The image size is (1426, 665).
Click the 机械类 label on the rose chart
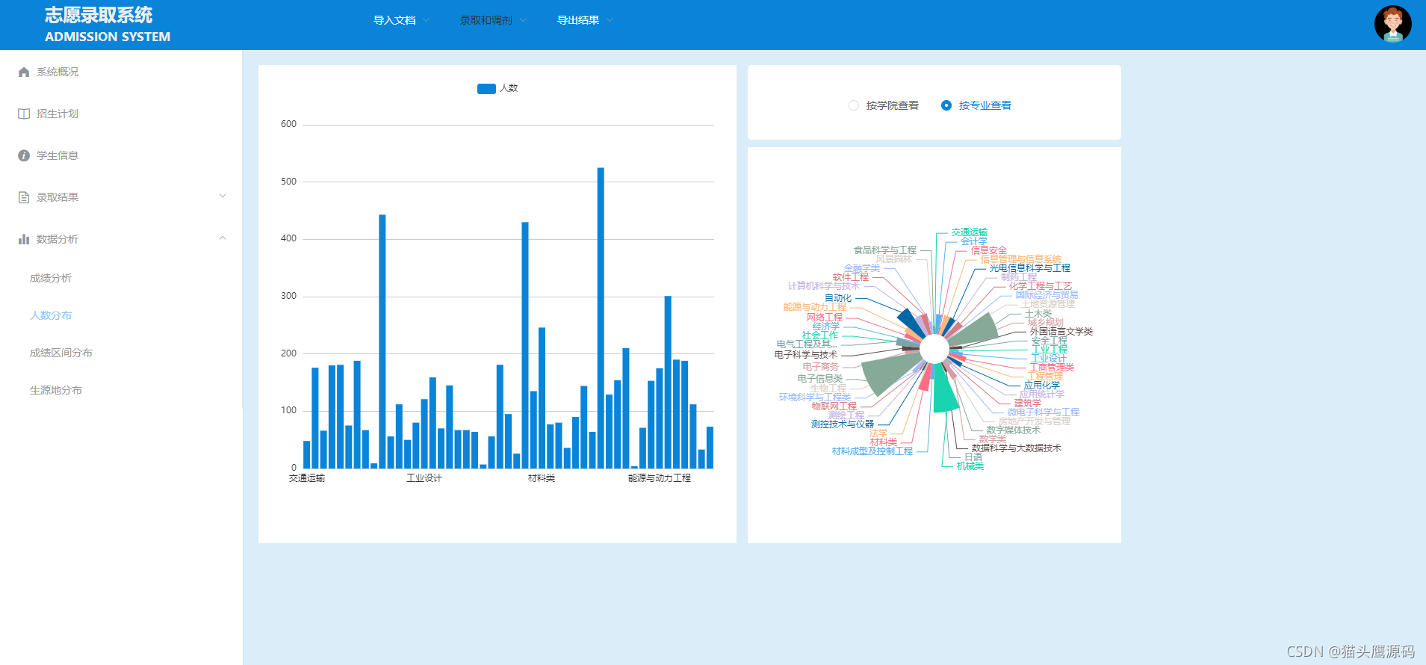coord(970,466)
